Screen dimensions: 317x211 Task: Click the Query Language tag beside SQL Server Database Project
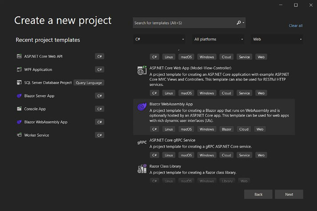pos(89,83)
